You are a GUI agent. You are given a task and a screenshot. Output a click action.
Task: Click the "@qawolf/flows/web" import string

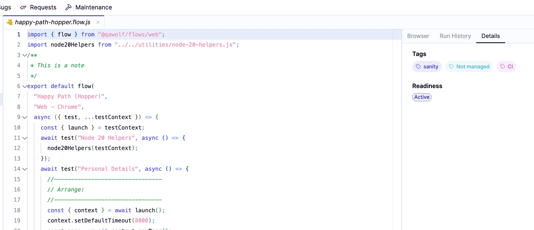pos(130,34)
